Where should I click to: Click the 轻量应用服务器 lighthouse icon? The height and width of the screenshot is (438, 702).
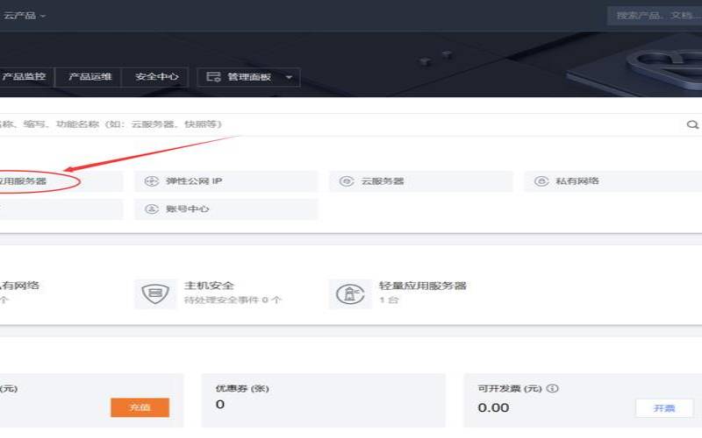(350, 293)
